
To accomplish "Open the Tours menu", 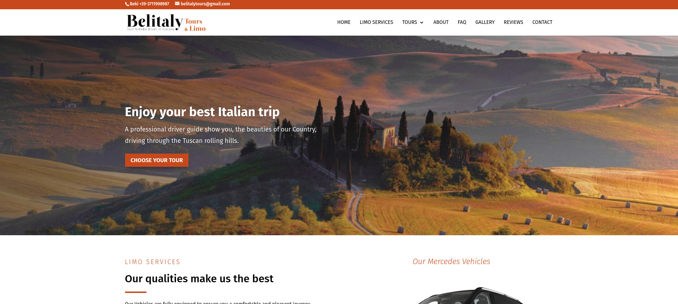I will [x=410, y=22].
